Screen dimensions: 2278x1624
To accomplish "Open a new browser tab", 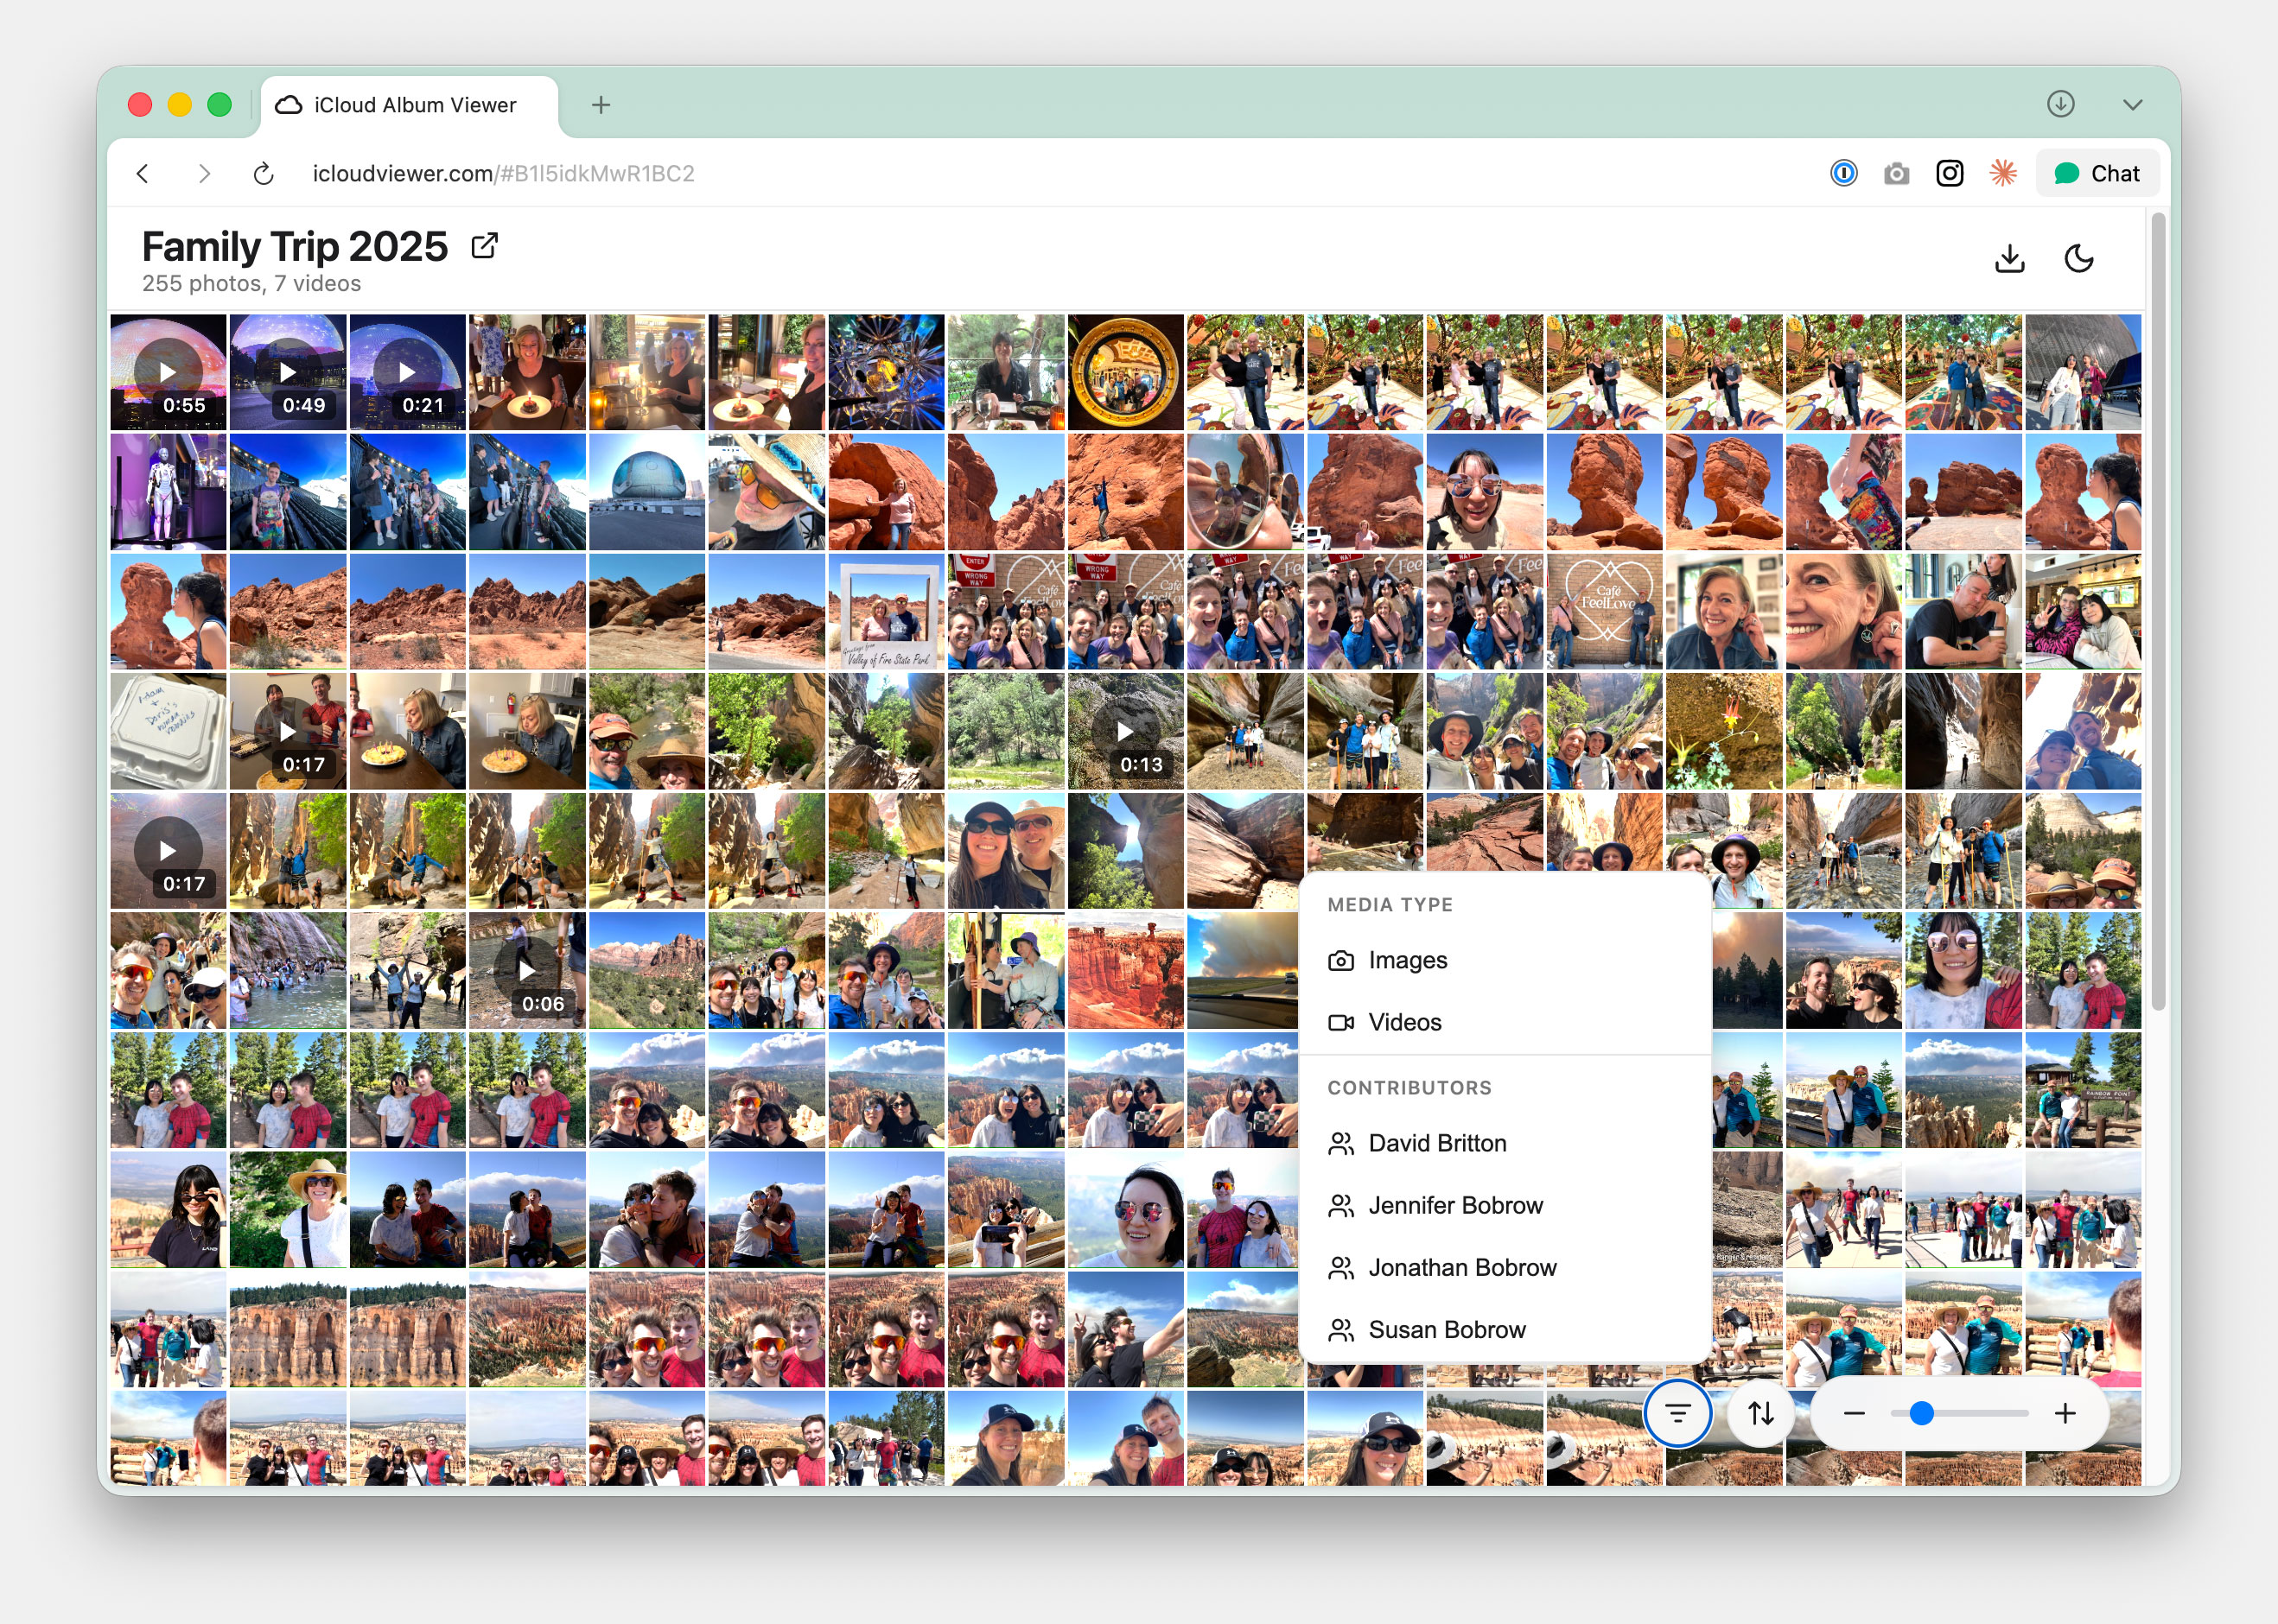I will (x=601, y=104).
